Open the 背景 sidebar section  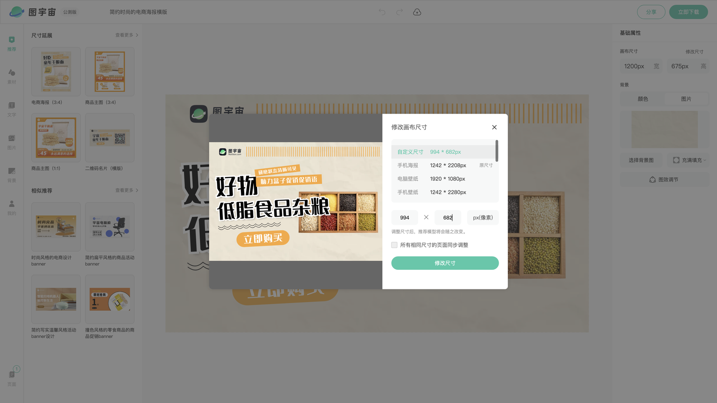[12, 175]
